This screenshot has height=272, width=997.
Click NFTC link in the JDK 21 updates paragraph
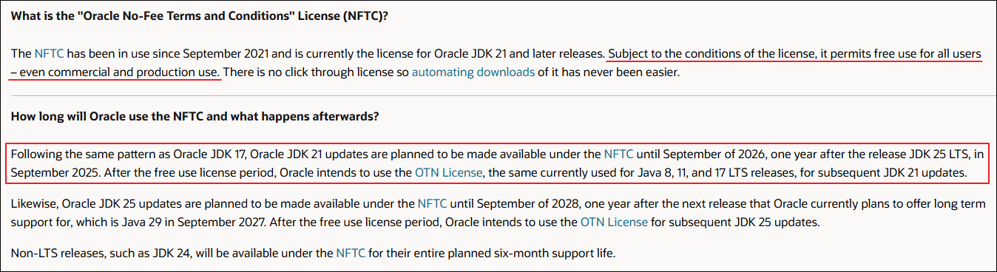(x=619, y=154)
